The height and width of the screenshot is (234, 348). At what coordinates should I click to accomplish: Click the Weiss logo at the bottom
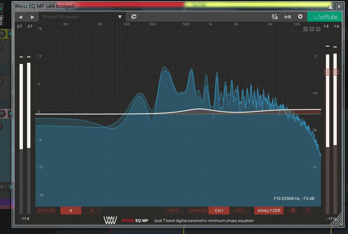click(x=110, y=220)
